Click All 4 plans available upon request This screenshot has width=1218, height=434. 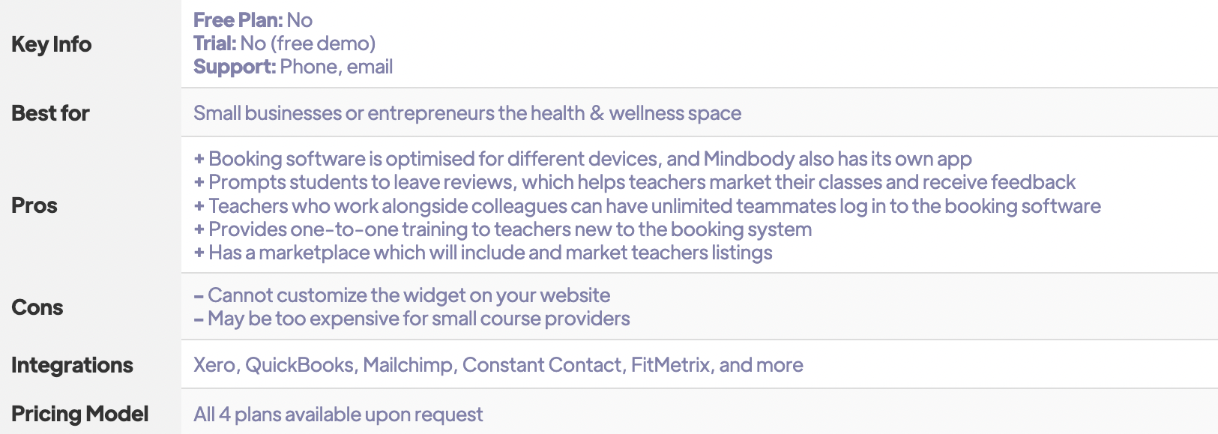[338, 415]
